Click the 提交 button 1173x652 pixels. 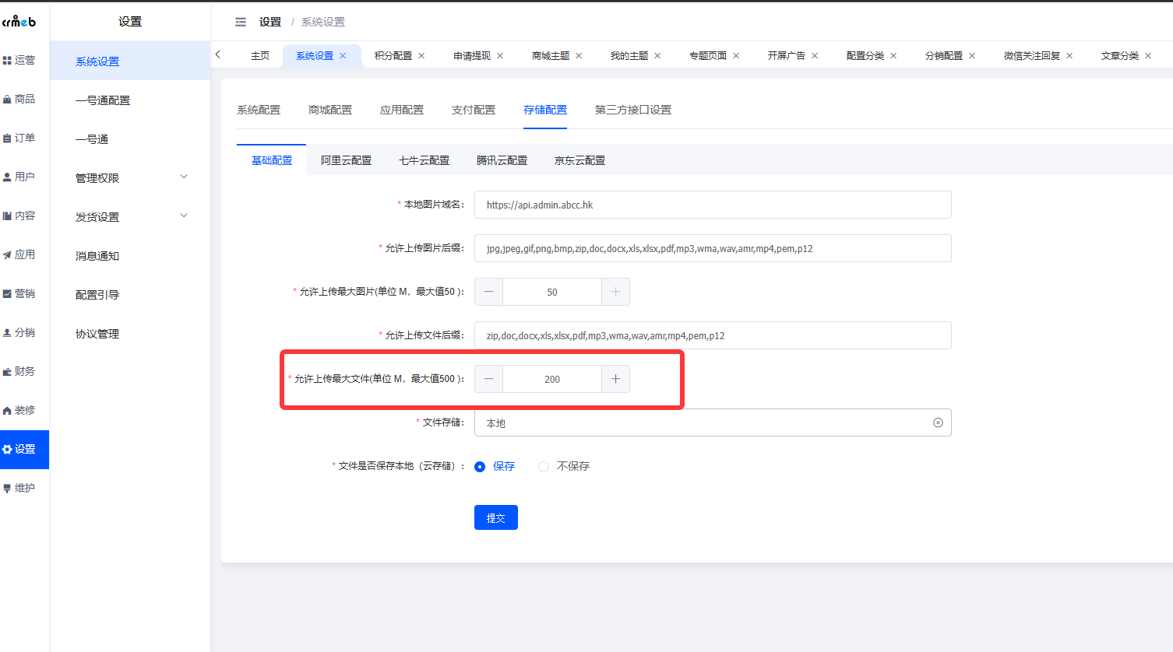tap(496, 517)
